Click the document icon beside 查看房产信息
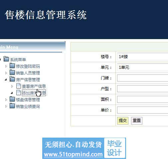This screenshot has width=168, height=159. pos(19,86)
